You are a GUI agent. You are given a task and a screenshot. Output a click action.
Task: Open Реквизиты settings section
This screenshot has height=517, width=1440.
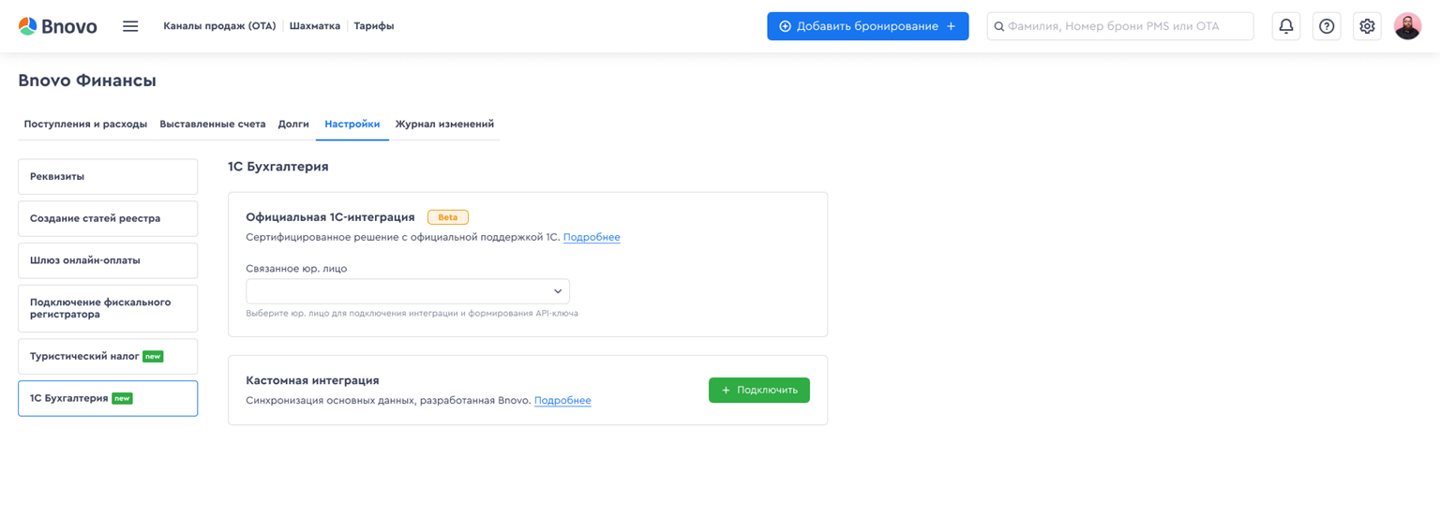(108, 176)
